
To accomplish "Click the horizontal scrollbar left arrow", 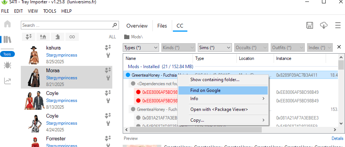I will pyautogui.click(x=126, y=130).
